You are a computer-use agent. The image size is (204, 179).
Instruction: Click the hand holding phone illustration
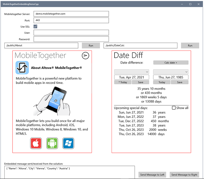point(52,101)
